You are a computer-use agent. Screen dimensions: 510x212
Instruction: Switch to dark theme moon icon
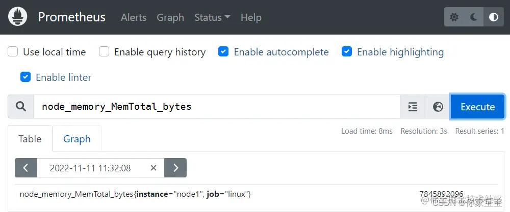pos(474,17)
